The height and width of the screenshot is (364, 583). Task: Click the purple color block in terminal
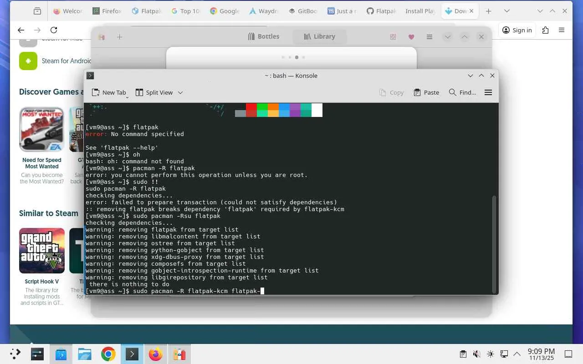[x=295, y=110]
